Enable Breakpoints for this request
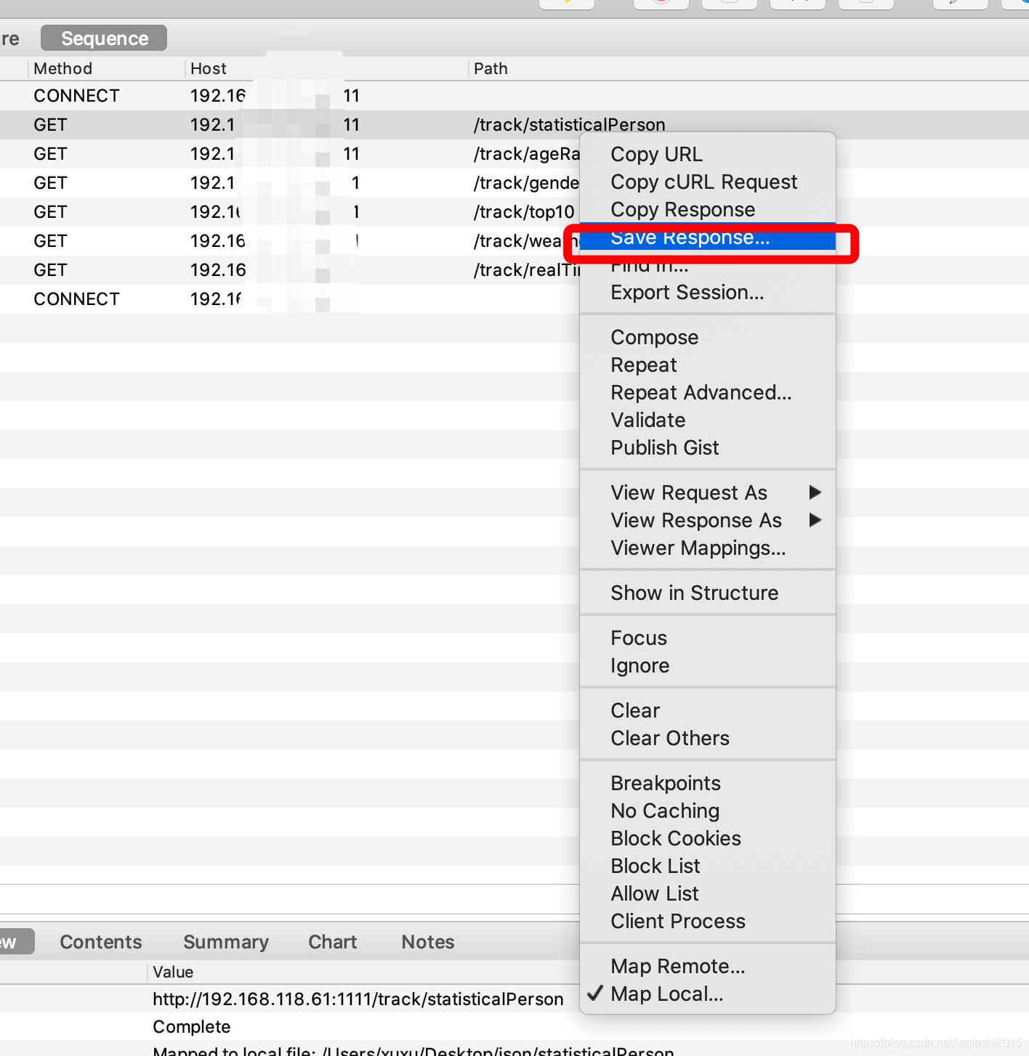This screenshot has height=1056, width=1029. click(708, 784)
